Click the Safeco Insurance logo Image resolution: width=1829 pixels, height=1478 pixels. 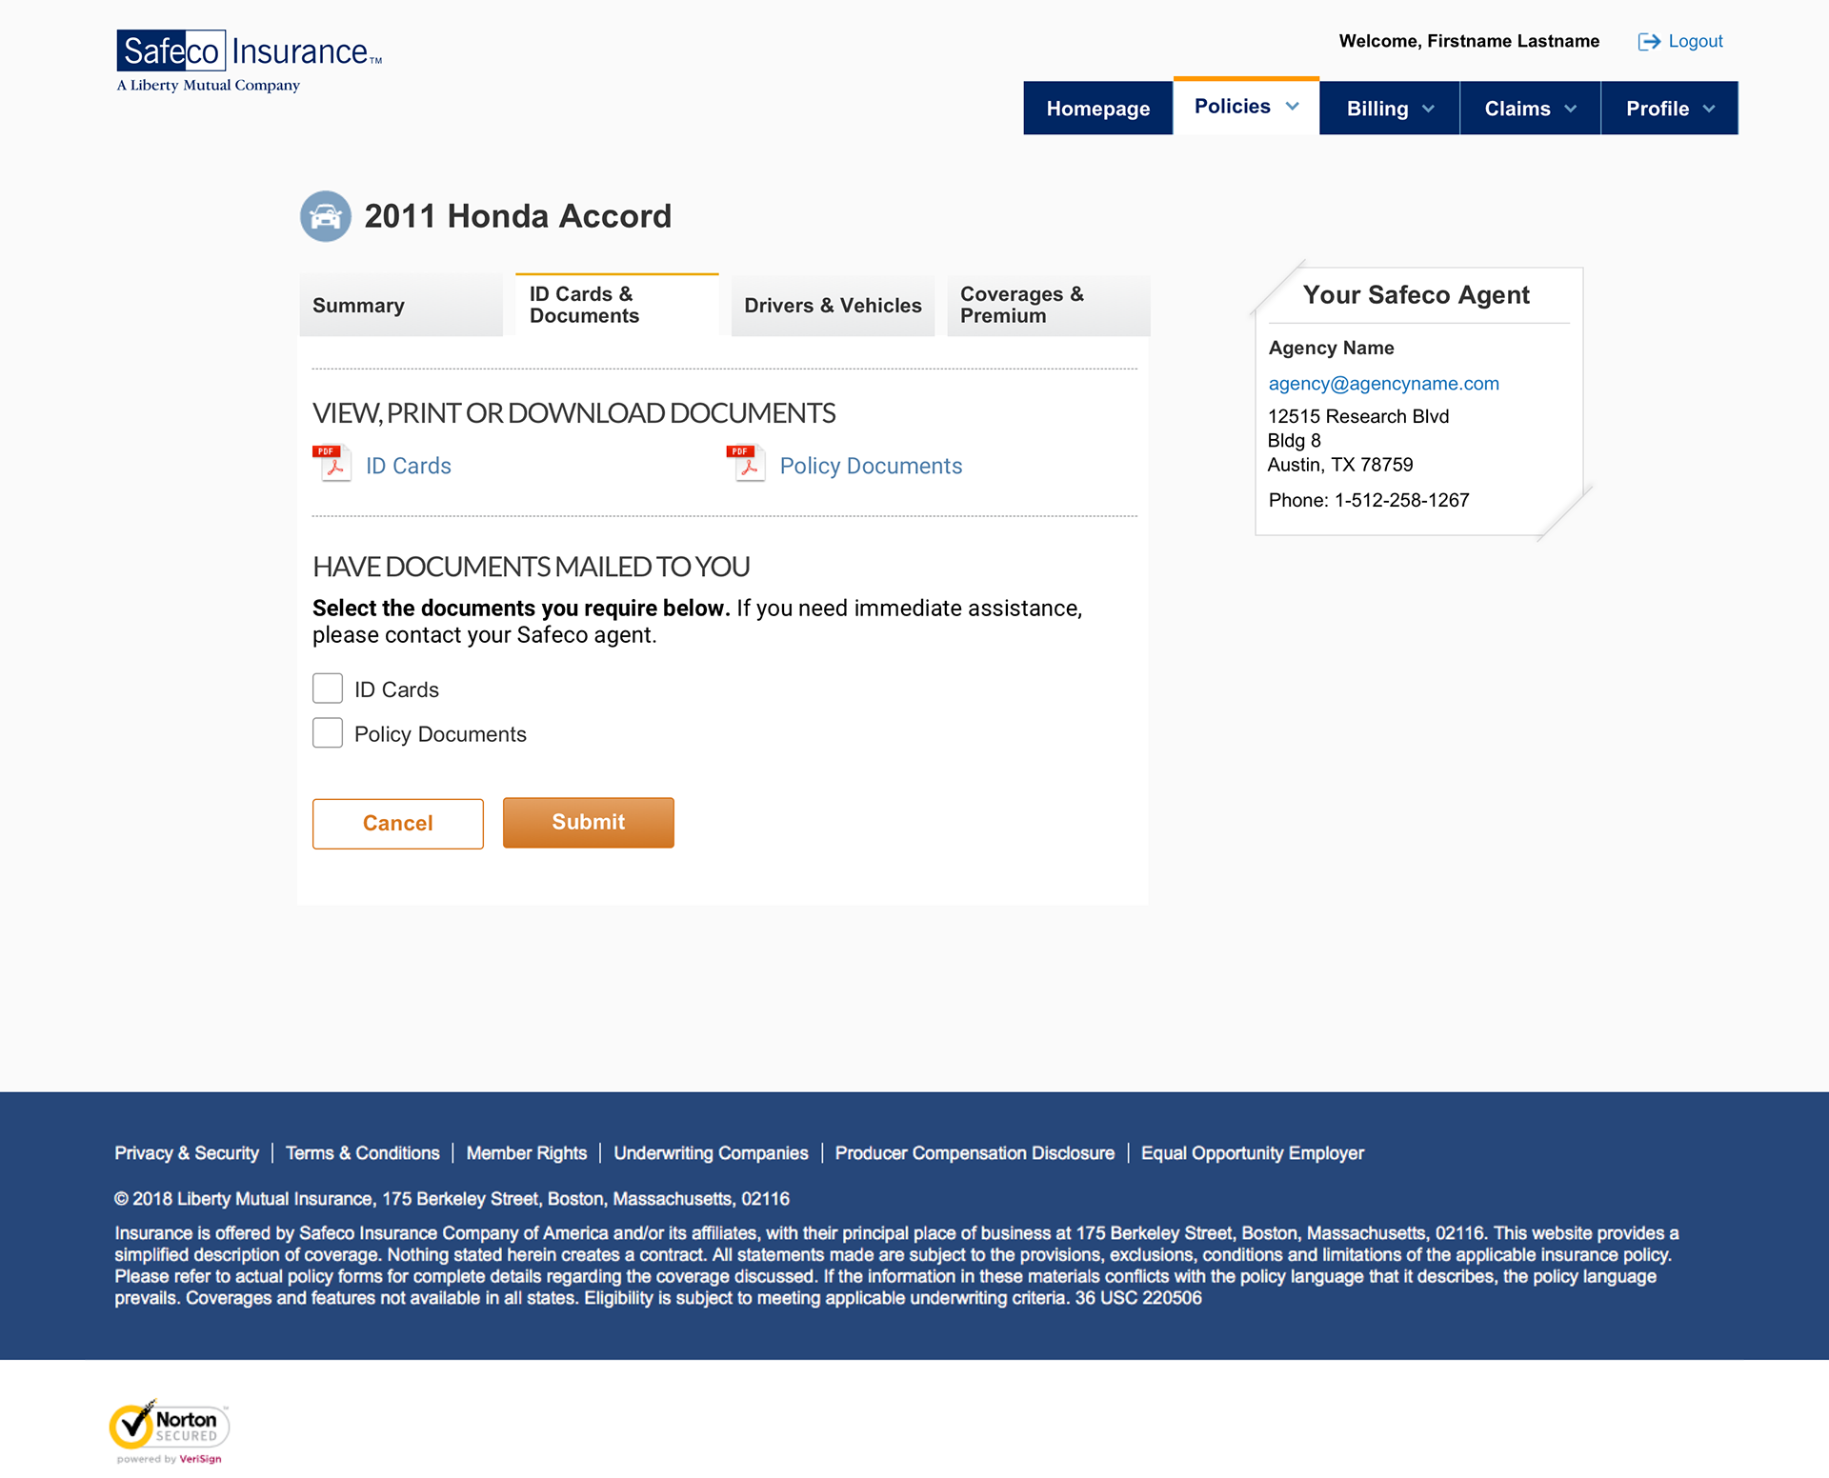coord(249,61)
